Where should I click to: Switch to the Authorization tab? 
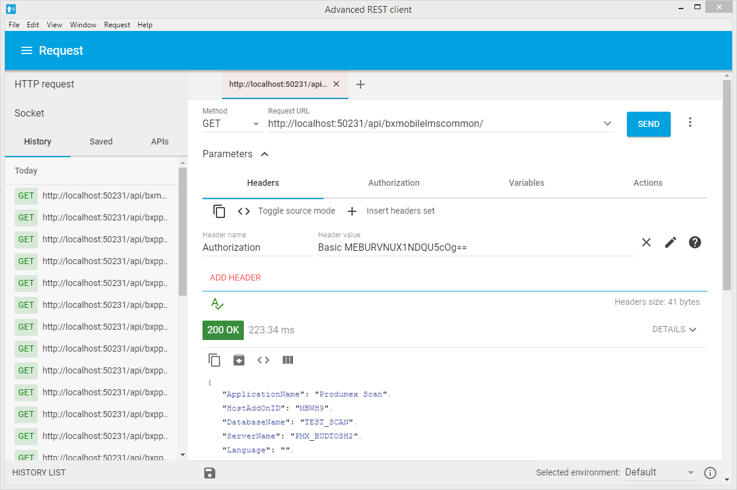[x=393, y=183]
